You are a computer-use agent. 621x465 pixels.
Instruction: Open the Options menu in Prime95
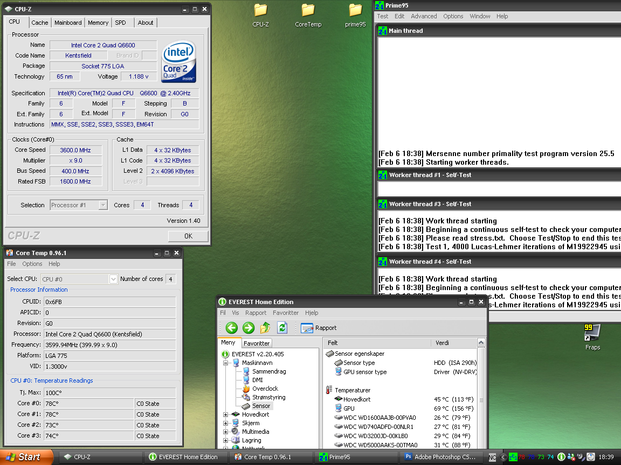pyautogui.click(x=453, y=16)
